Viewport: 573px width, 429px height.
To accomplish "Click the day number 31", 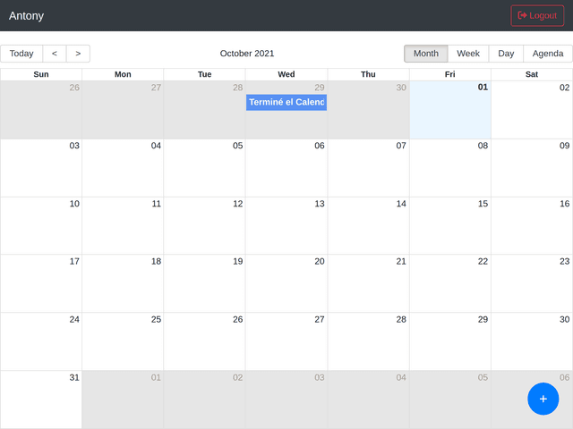I will [74, 377].
